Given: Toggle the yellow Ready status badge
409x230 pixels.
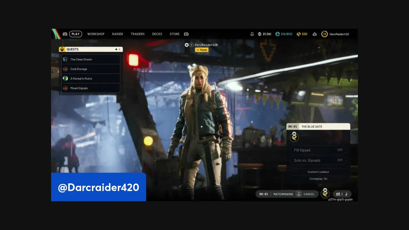Looking at the screenshot, I should (202, 50).
